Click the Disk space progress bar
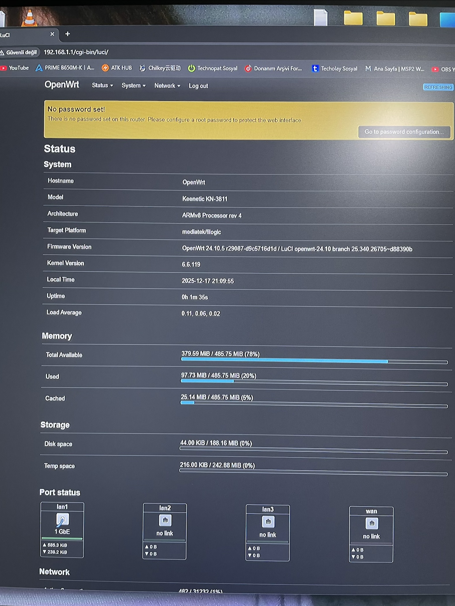455x606 pixels. click(314, 450)
